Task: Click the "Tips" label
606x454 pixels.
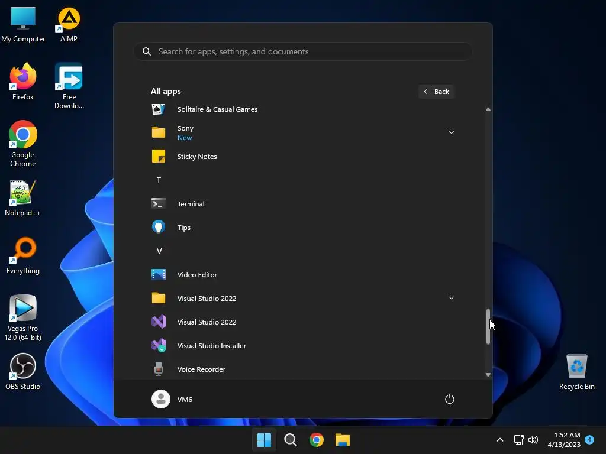Action: (x=184, y=228)
